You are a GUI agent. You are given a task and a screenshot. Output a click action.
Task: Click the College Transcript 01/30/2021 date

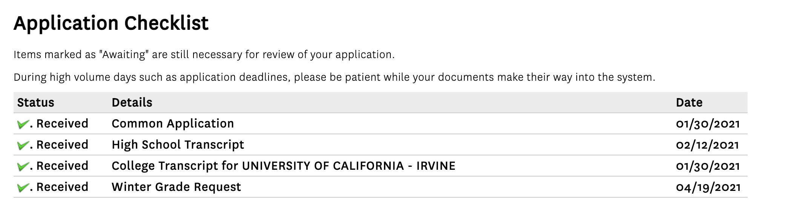point(708,166)
